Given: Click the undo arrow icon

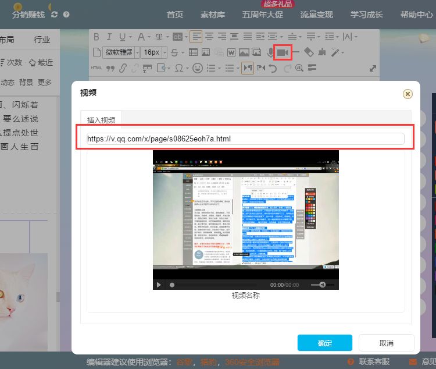Looking at the screenshot, I should (273, 68).
